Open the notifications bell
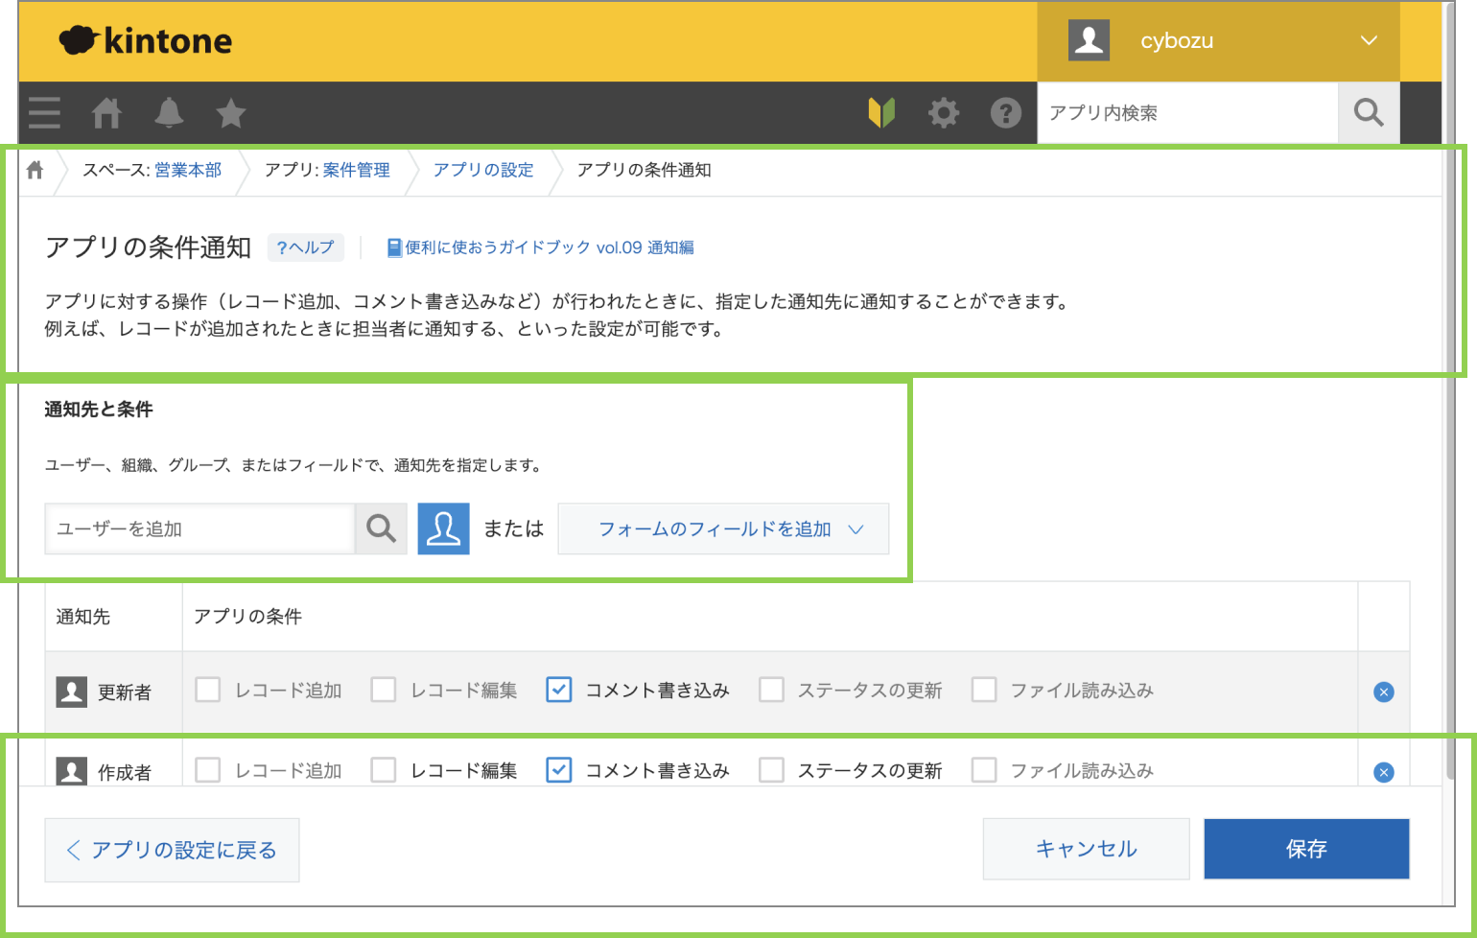The width and height of the screenshot is (1477, 938). pyautogui.click(x=169, y=113)
